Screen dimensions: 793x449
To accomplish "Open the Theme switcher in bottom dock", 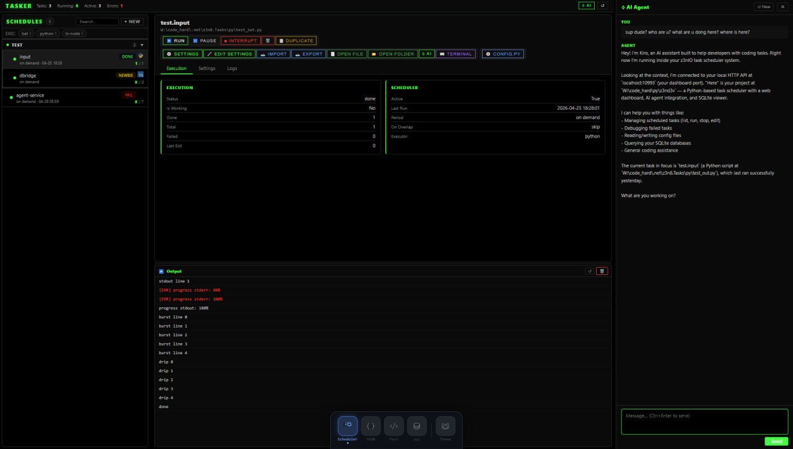I will coord(445,426).
